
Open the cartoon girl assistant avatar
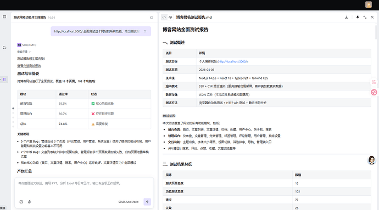point(372,160)
